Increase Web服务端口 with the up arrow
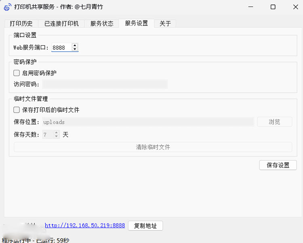 (x=75, y=45)
